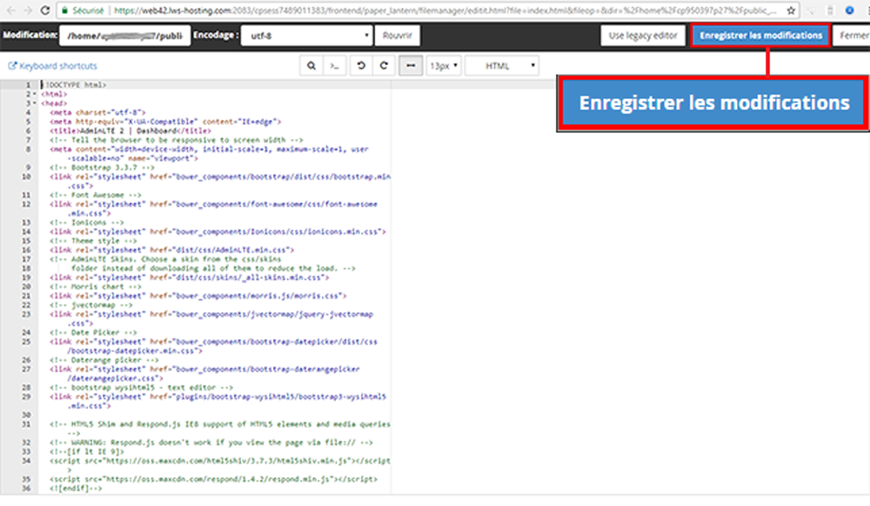
Task: Open the HTML language mode dropdown
Action: pos(502,65)
